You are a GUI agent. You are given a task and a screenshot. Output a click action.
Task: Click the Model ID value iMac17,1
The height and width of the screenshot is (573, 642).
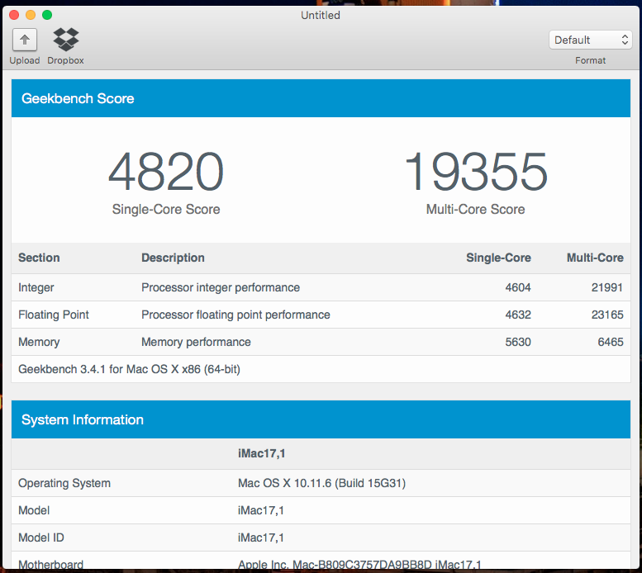261,537
